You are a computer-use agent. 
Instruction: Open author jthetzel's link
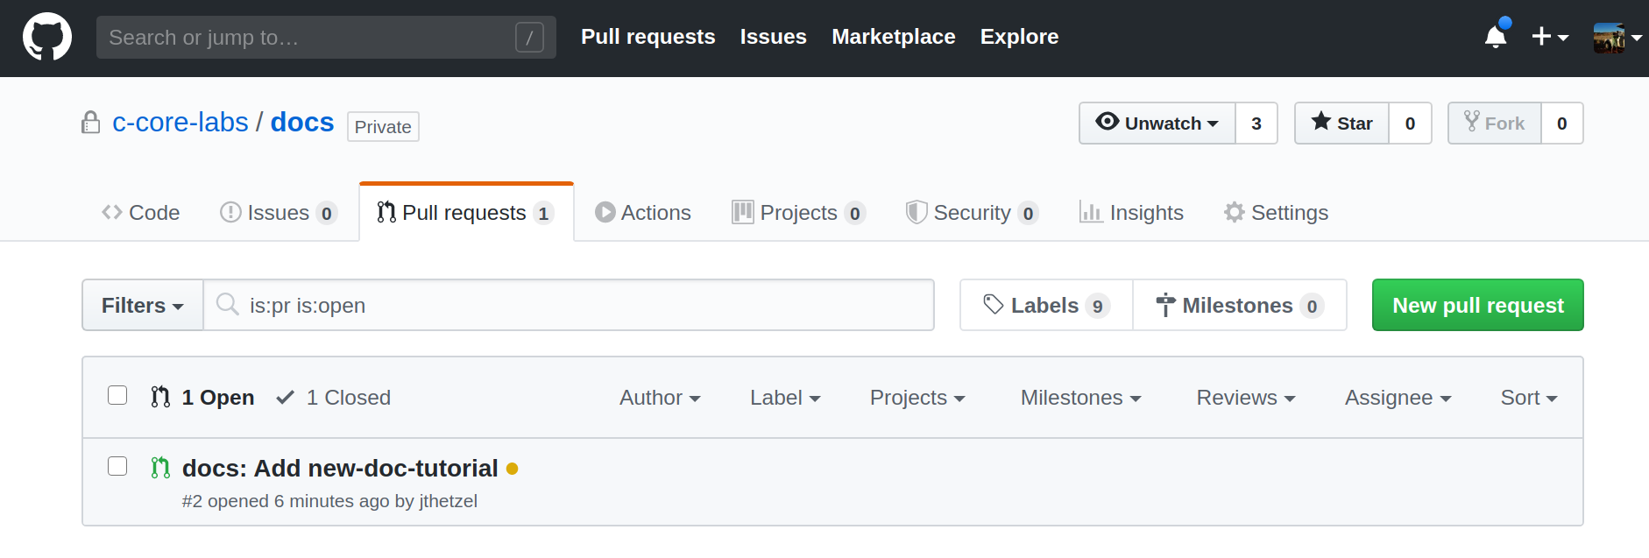coord(449,501)
